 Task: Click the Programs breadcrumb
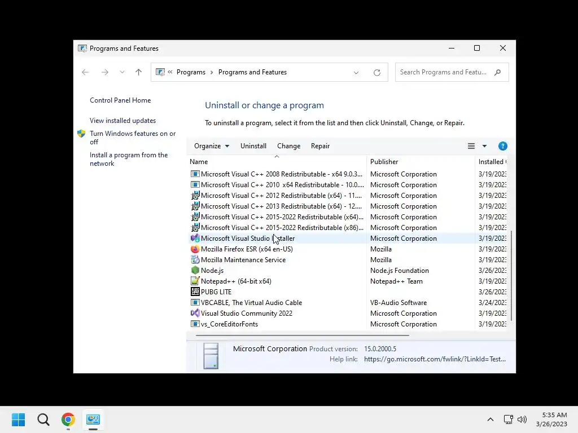191,72
